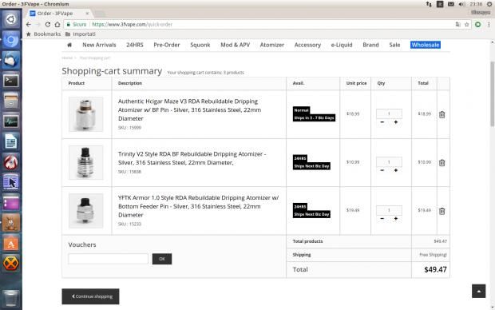Open the YFTK Armor 1.0 RDA product link

tap(198, 206)
